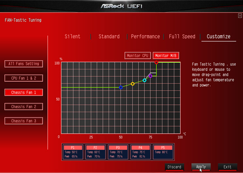243x173 pixels.
Task: Toggle Monitor CPU temperature source
Action: tap(138, 56)
